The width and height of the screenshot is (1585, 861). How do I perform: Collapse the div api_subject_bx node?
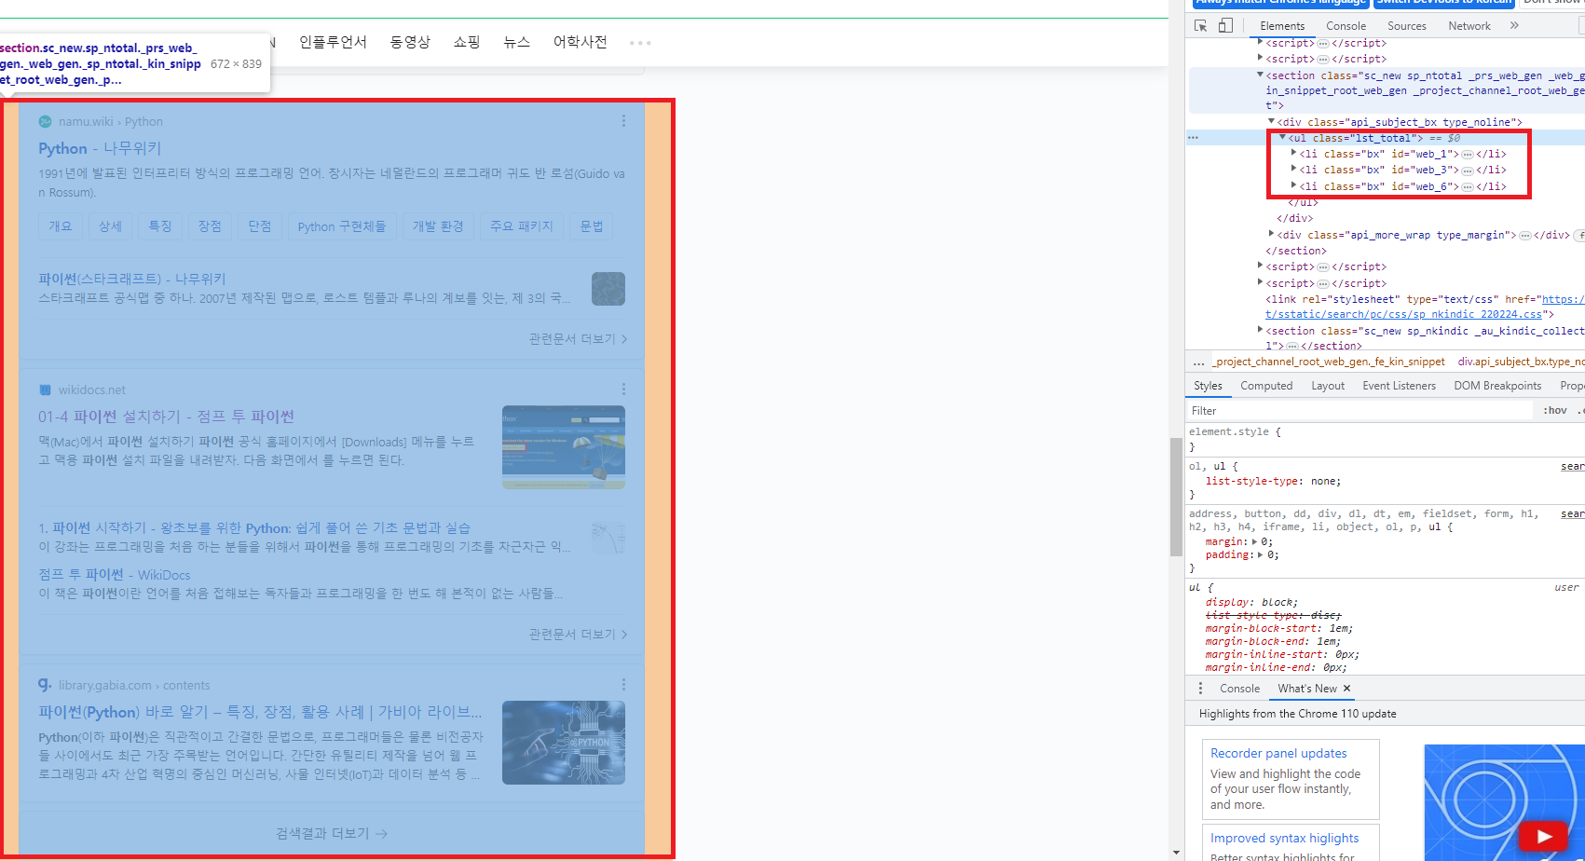tap(1272, 122)
